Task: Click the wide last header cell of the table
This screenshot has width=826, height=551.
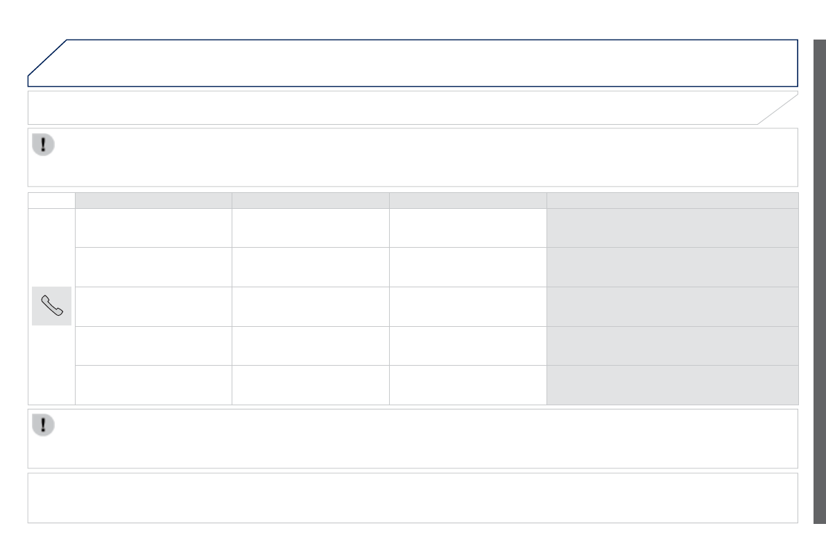Action: [x=672, y=201]
